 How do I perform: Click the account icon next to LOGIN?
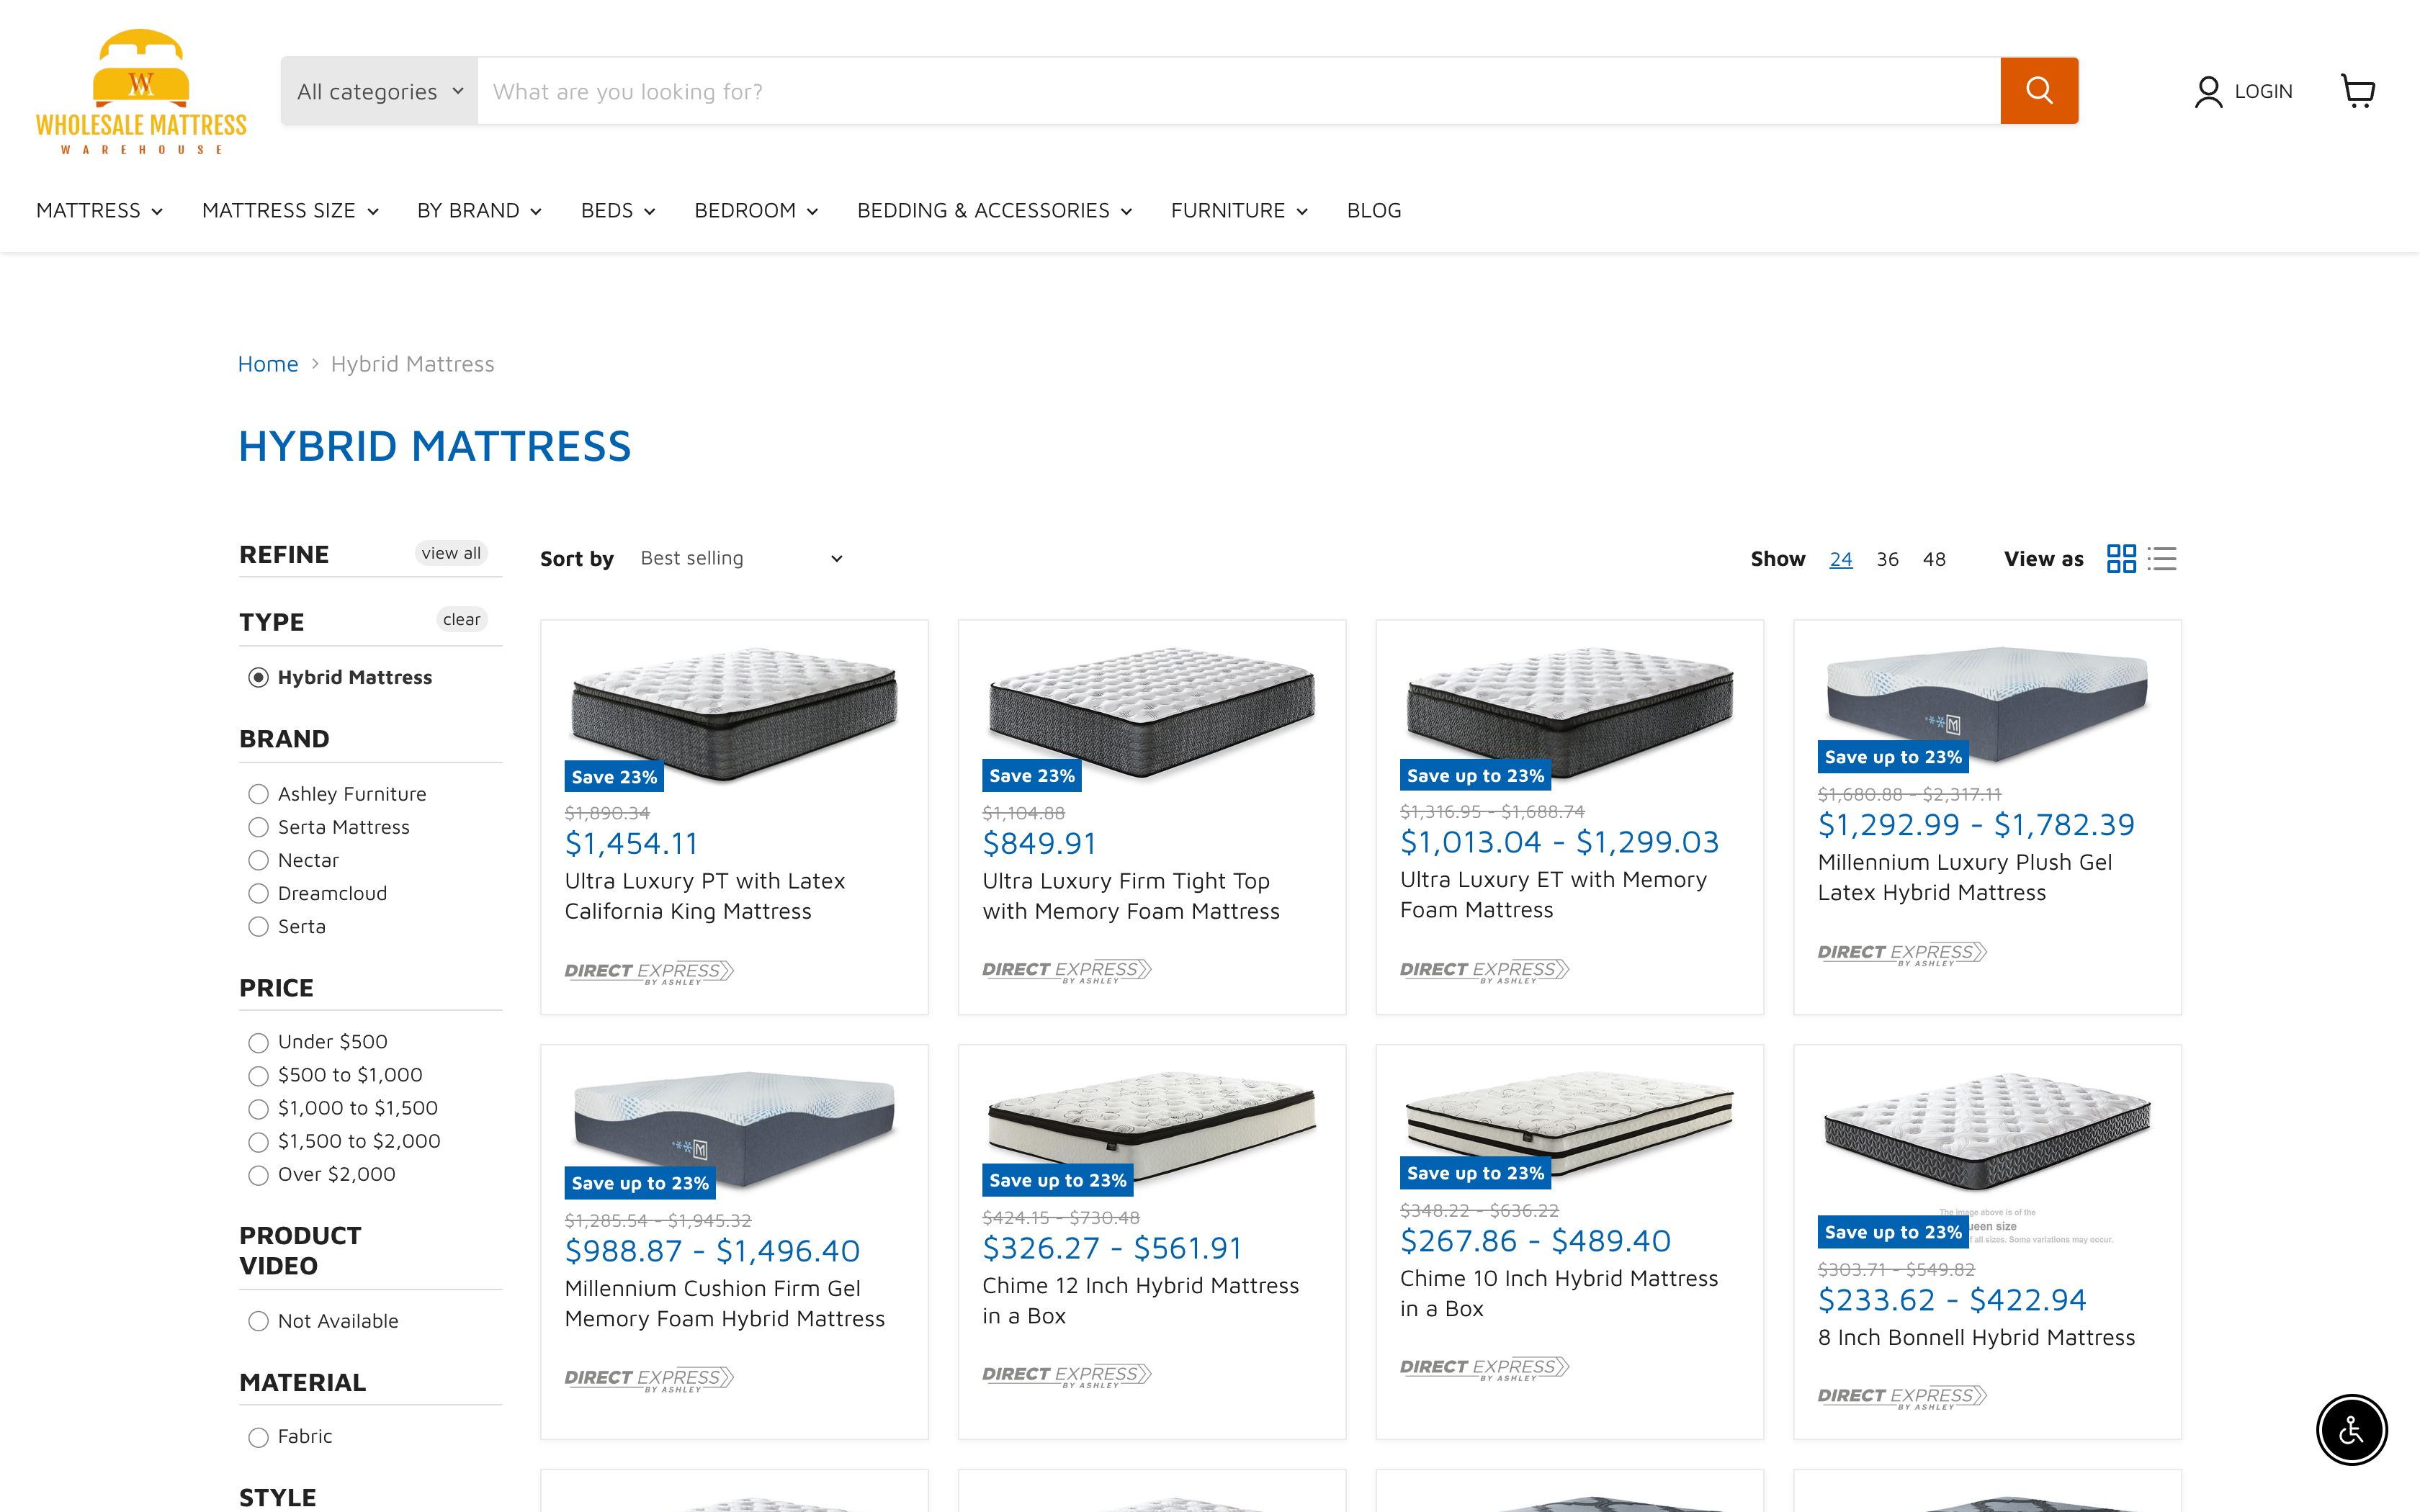pos(2207,91)
